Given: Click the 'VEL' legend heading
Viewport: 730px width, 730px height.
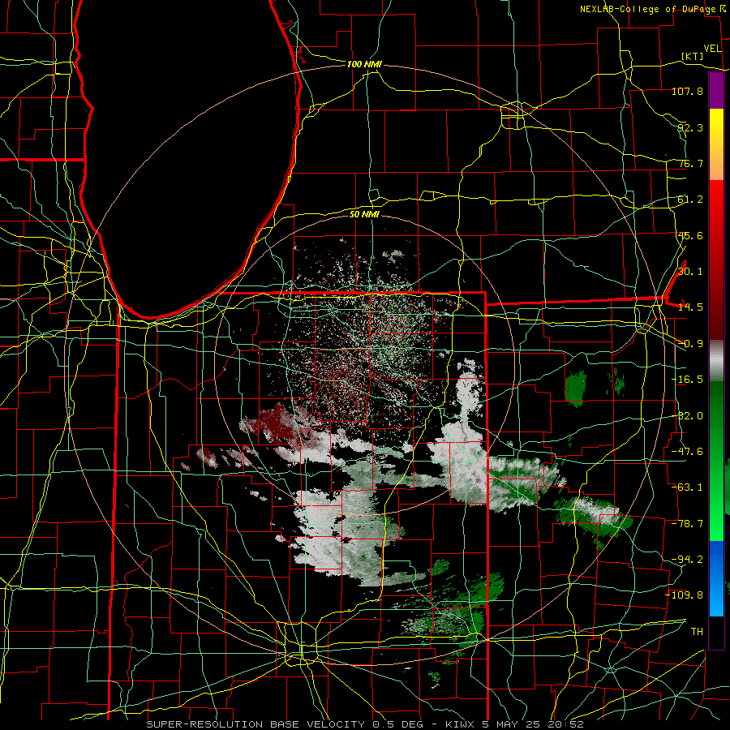Looking at the screenshot, I should click(712, 48).
